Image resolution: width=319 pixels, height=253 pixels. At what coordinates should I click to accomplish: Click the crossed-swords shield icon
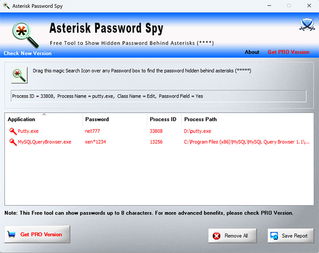307,25
